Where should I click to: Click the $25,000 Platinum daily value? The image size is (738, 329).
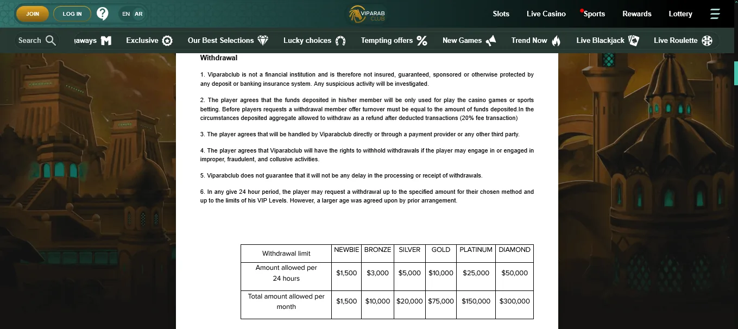476,273
